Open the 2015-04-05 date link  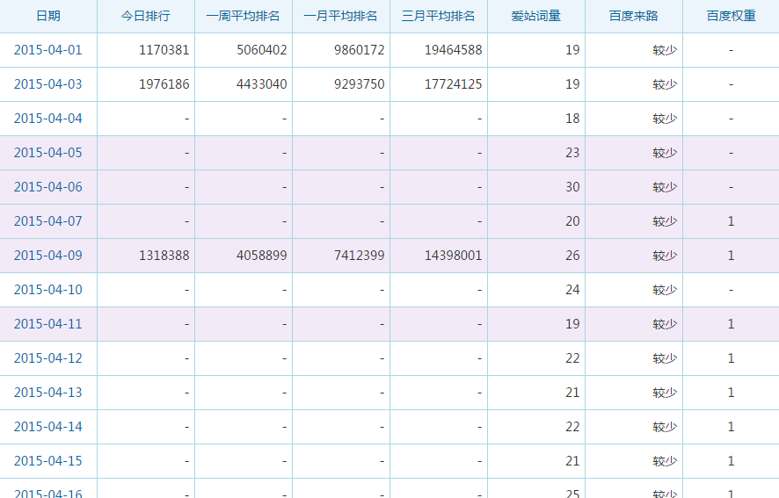click(x=48, y=153)
